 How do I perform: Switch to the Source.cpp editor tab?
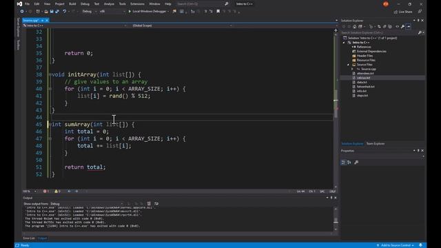click(x=30, y=20)
